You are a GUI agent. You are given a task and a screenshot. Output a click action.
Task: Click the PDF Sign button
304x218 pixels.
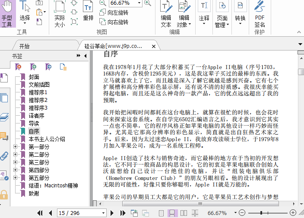[260, 14]
